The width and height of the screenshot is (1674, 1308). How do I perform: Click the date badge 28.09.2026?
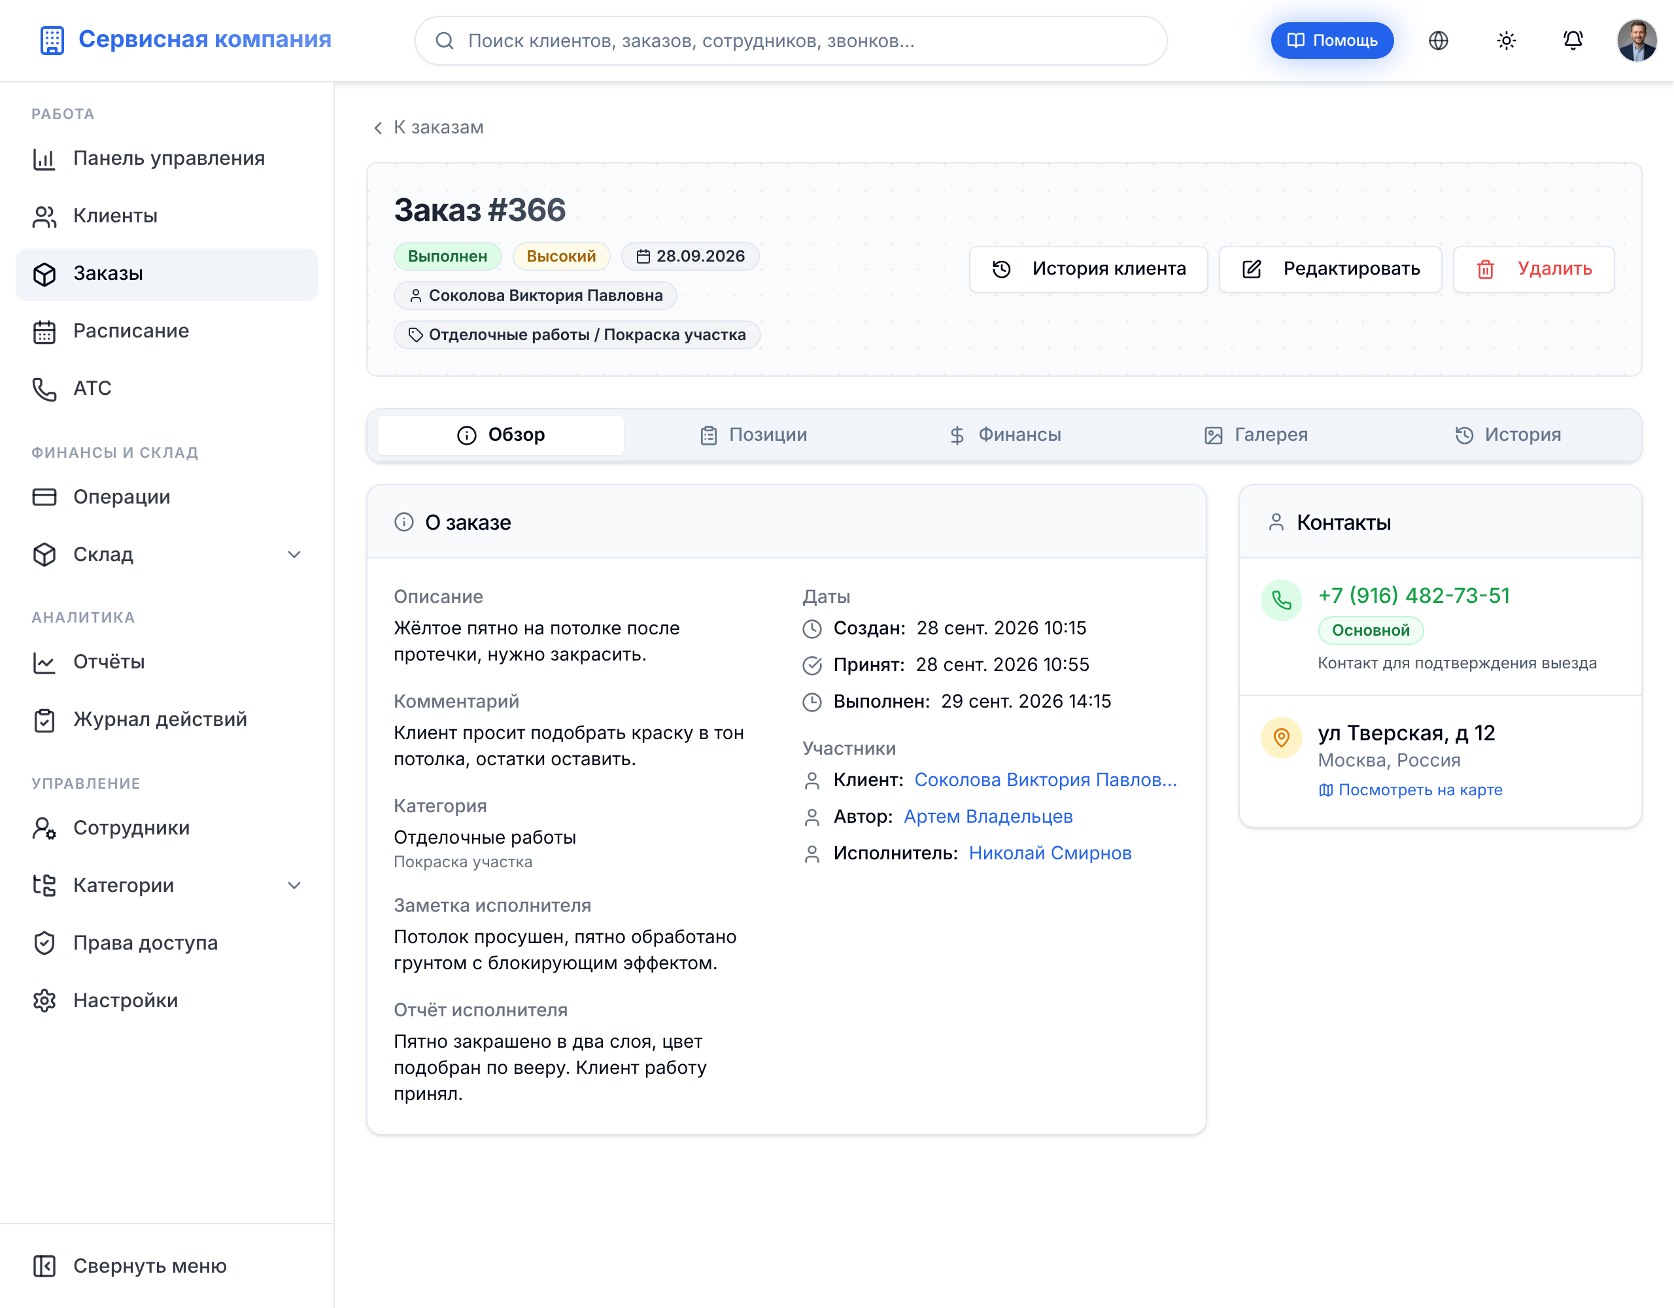coord(690,256)
